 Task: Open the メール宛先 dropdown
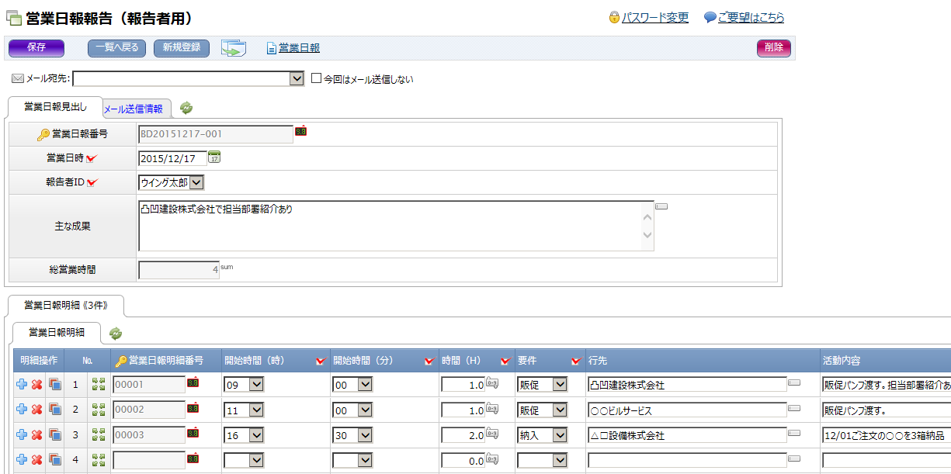[x=296, y=78]
